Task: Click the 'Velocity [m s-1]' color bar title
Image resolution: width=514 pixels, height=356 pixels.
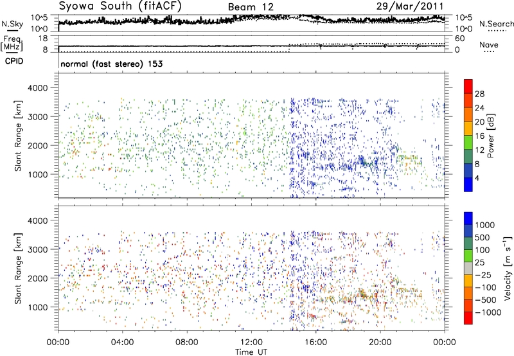Action: pyautogui.click(x=508, y=268)
